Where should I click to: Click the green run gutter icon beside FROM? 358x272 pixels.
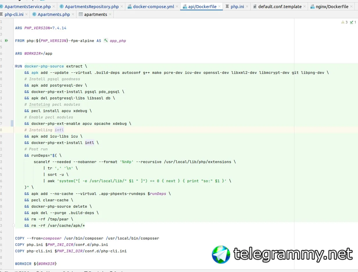6,41
